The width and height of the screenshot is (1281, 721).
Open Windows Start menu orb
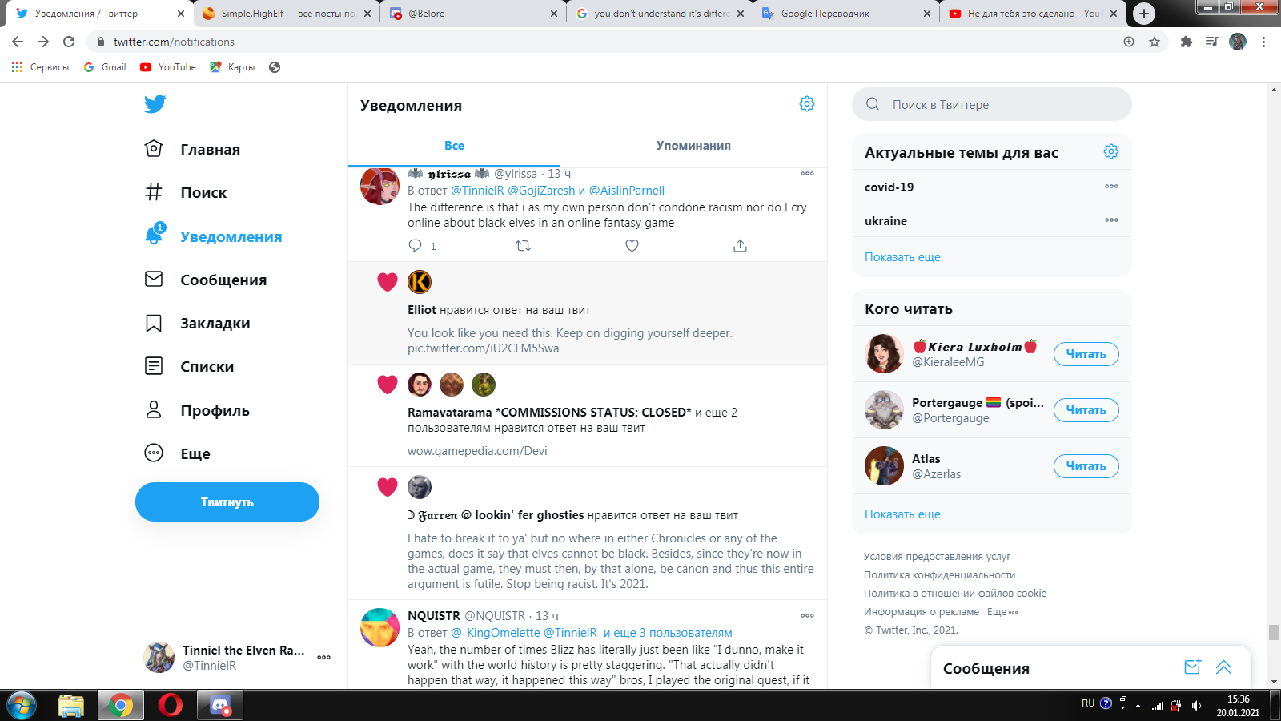pyautogui.click(x=21, y=706)
